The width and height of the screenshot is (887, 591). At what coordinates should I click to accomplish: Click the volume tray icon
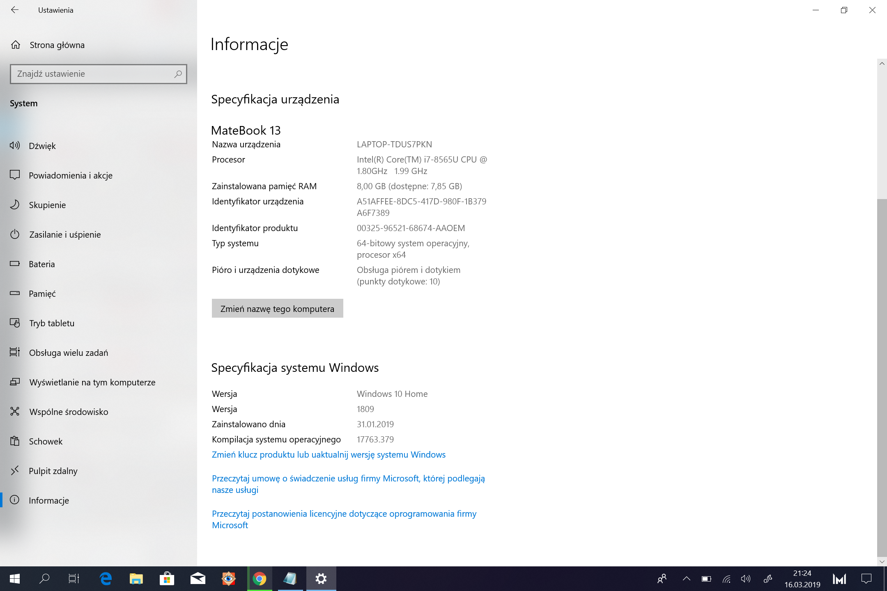[746, 579]
